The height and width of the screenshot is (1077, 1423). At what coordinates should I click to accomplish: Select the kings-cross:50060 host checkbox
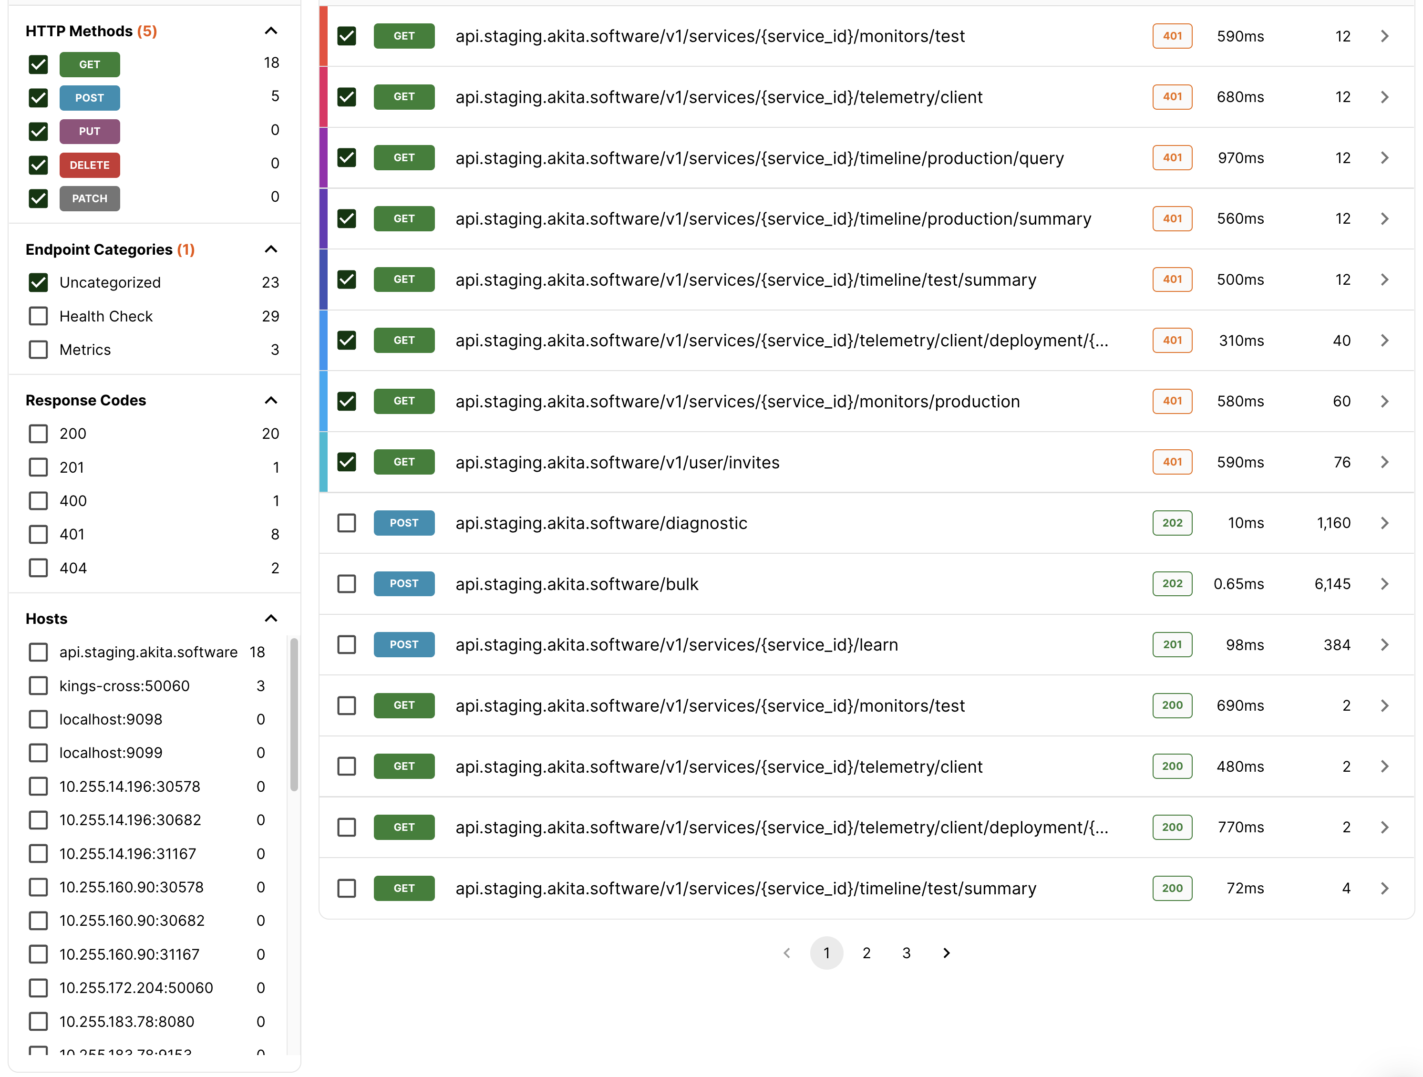point(39,686)
